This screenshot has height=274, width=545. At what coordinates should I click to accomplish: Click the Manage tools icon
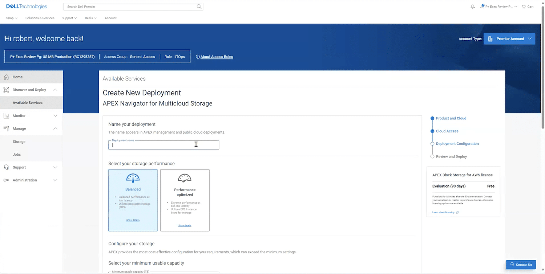tap(6, 128)
